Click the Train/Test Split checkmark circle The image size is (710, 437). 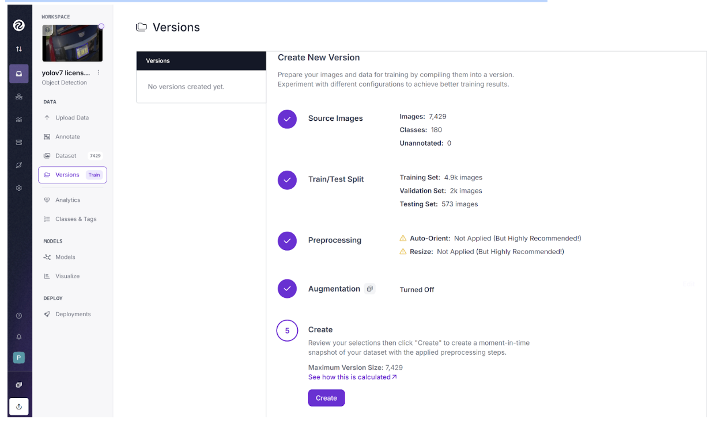pos(287,180)
